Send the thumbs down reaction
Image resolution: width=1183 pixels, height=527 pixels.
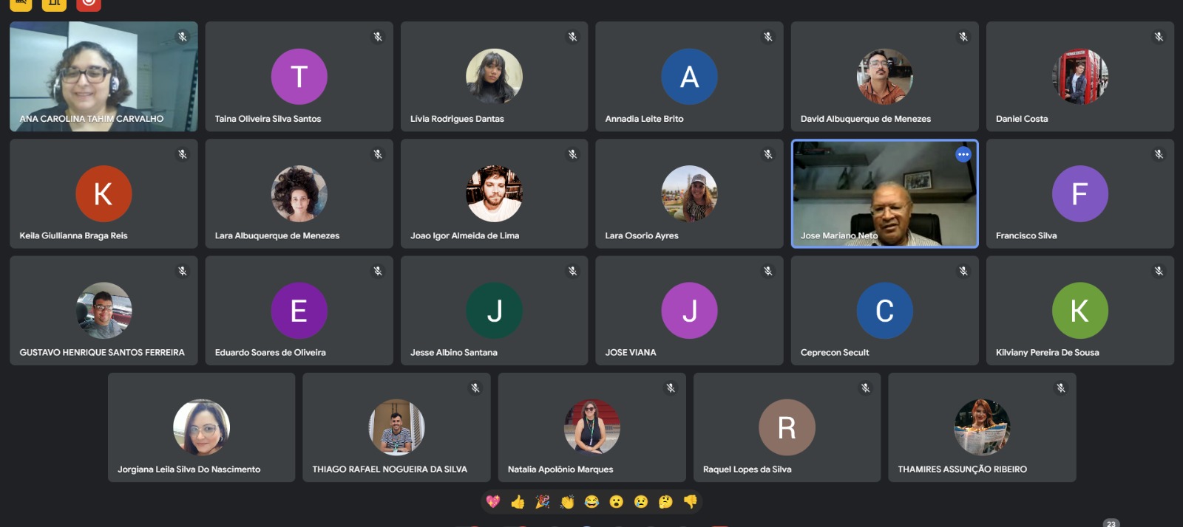pos(691,502)
